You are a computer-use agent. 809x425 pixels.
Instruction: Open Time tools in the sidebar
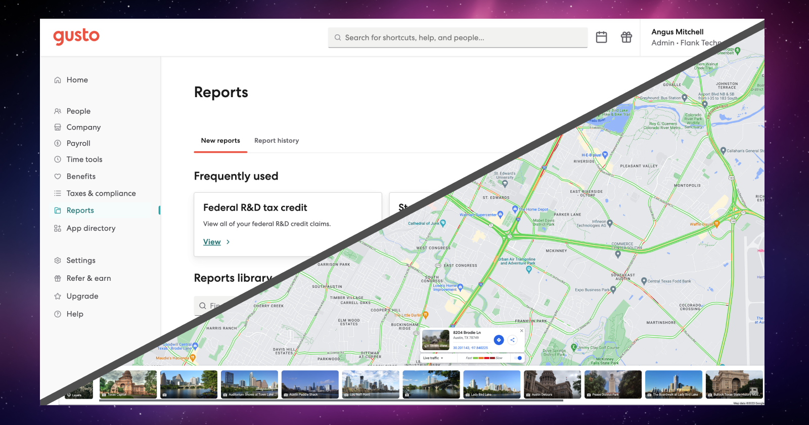tap(84, 159)
